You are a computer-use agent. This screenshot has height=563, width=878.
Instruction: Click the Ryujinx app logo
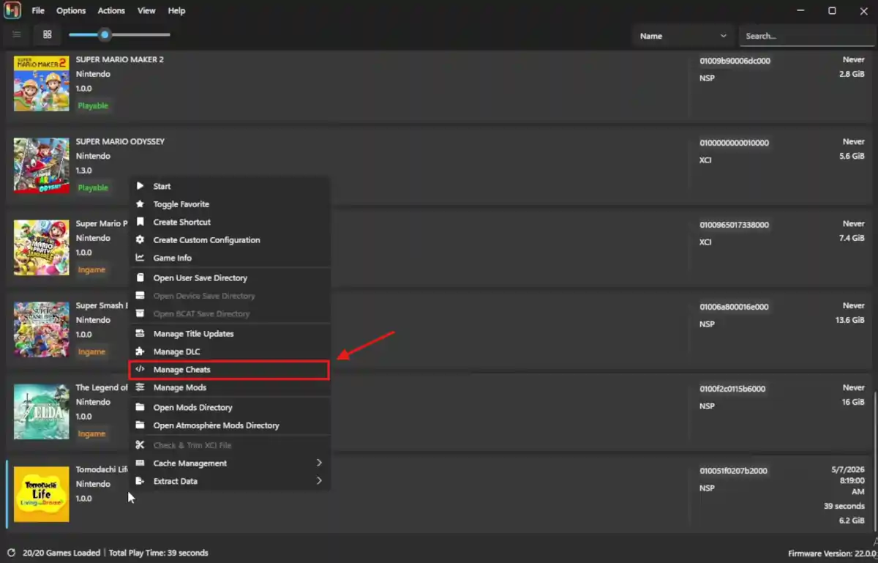(12, 11)
